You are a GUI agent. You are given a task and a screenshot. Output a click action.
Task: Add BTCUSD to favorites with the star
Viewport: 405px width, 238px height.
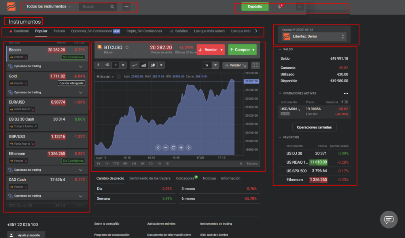tap(127, 47)
